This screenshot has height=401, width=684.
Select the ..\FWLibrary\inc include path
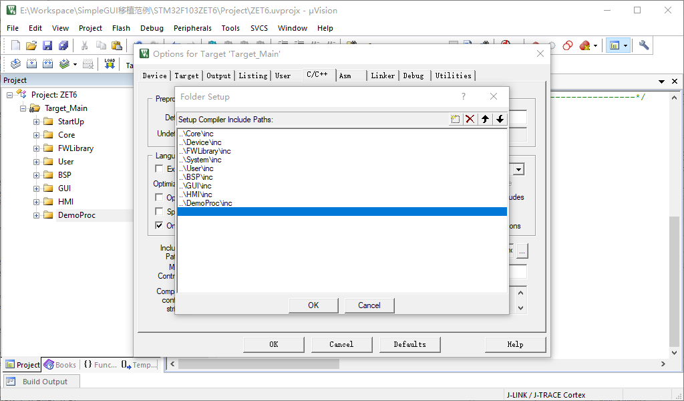point(343,151)
